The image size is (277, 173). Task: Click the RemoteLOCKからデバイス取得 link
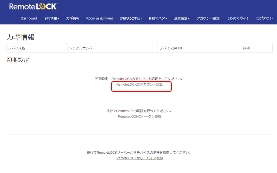pos(140,158)
